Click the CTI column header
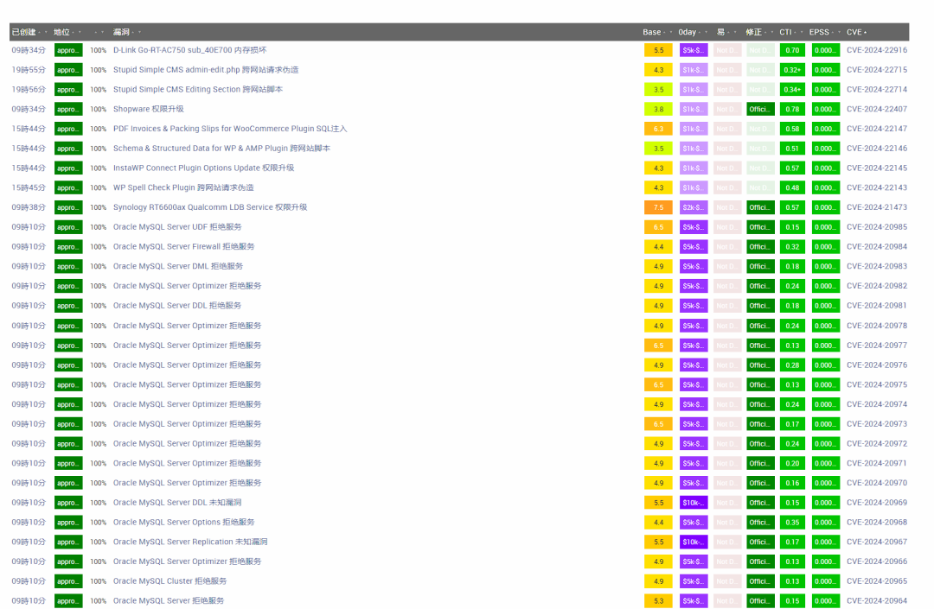 click(785, 32)
